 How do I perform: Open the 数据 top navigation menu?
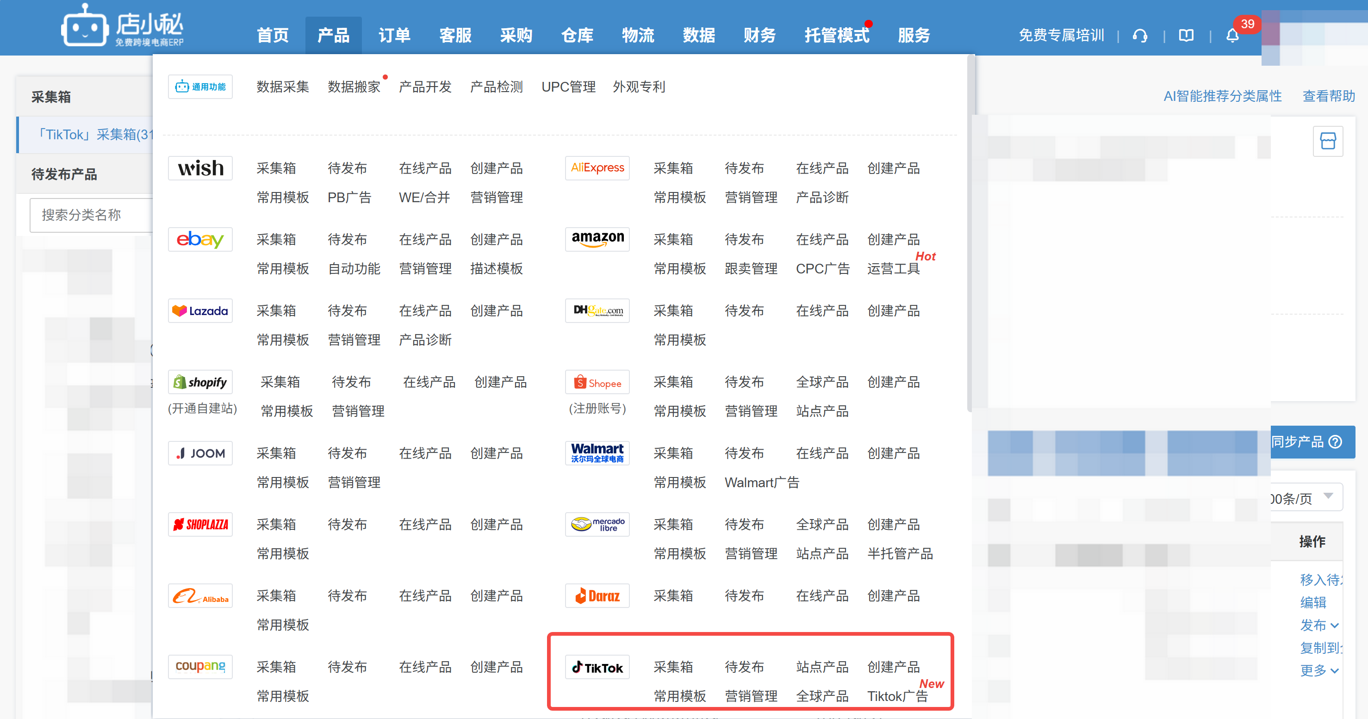point(698,35)
